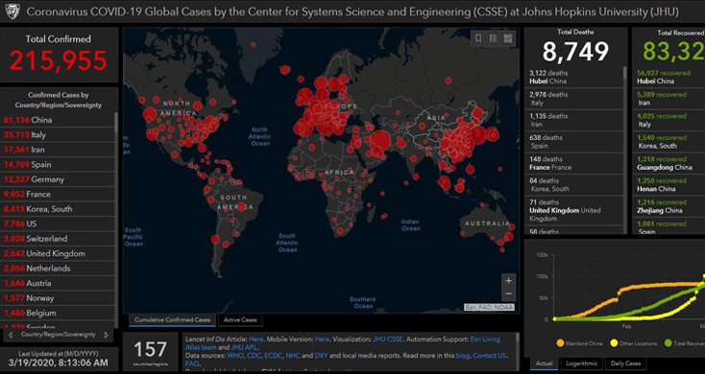Click the confirmed cases list scrollbar

pyautogui.click(x=116, y=123)
